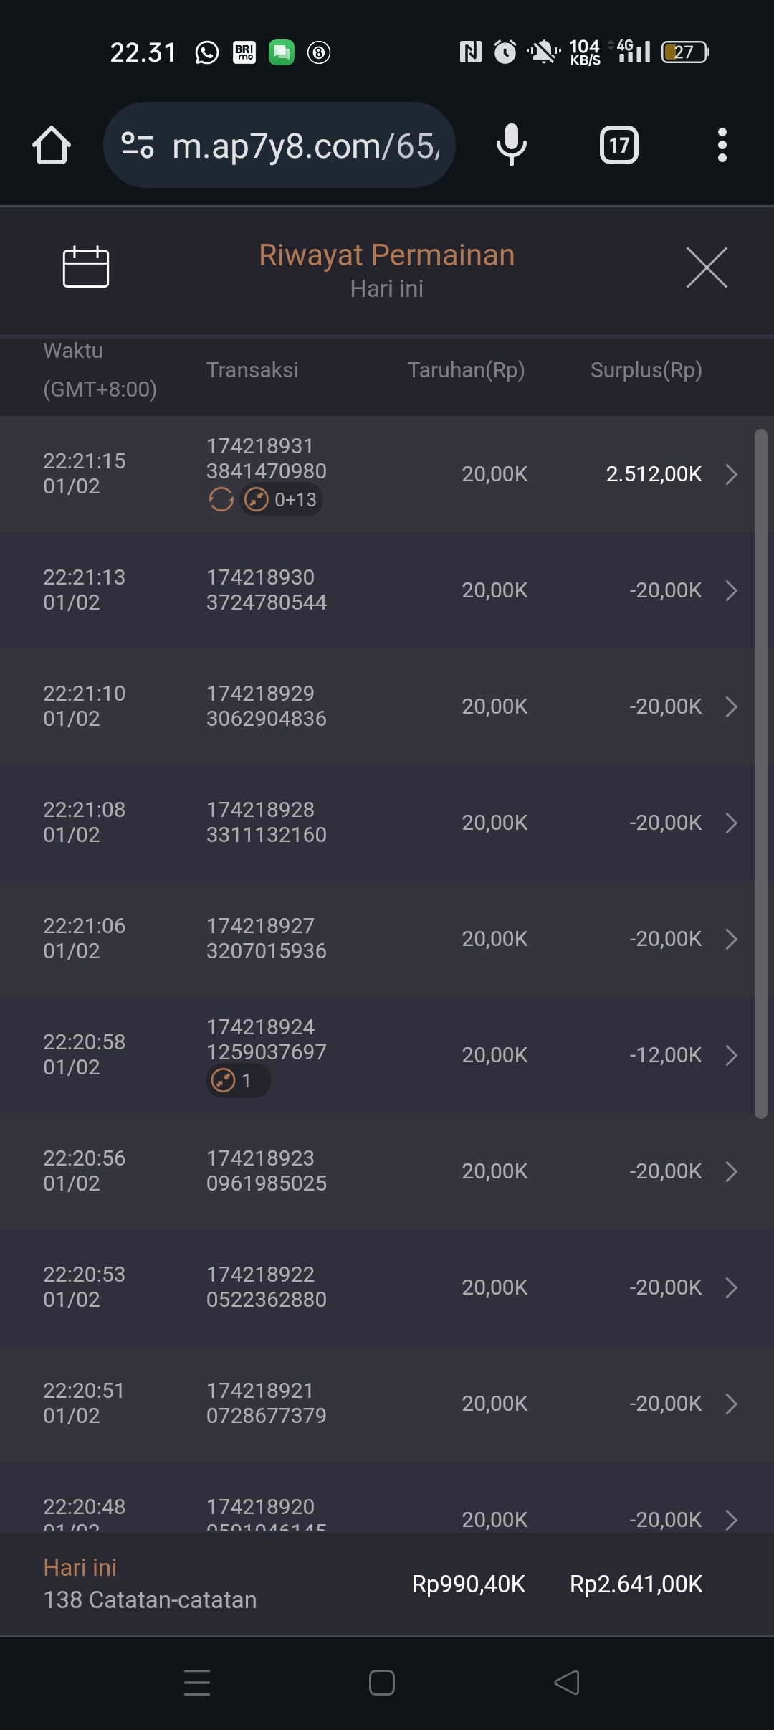Screen dimensions: 774x1730
Task: Tap the replay icon on transaction 174218931
Action: [221, 499]
